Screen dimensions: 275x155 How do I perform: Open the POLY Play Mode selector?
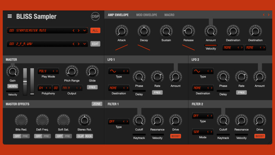point(48,71)
